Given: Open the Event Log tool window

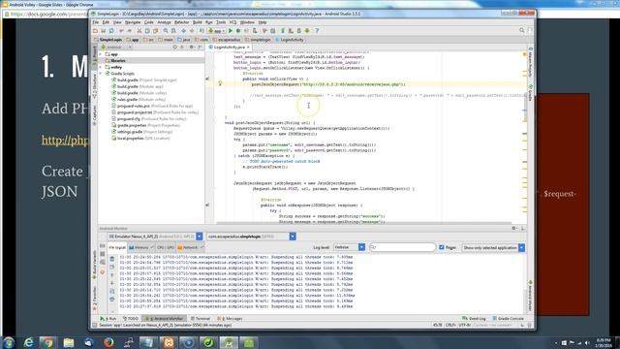Looking at the screenshot, I should pyautogui.click(x=474, y=319).
